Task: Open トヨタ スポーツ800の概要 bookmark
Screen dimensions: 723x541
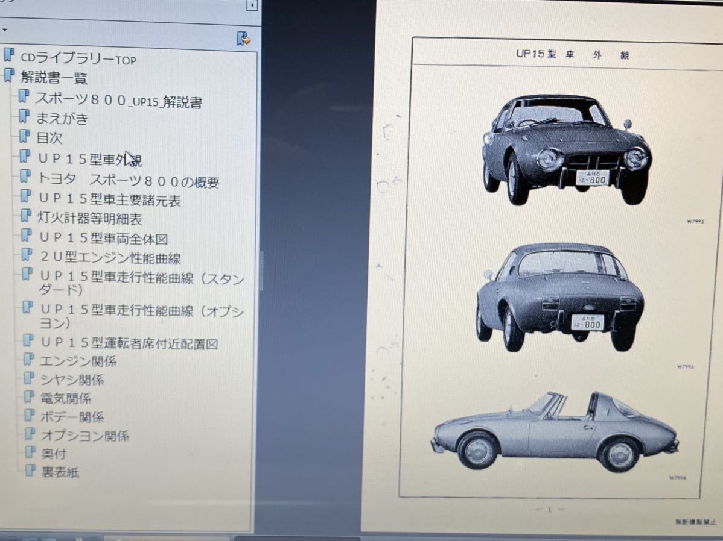Action: coord(129,181)
